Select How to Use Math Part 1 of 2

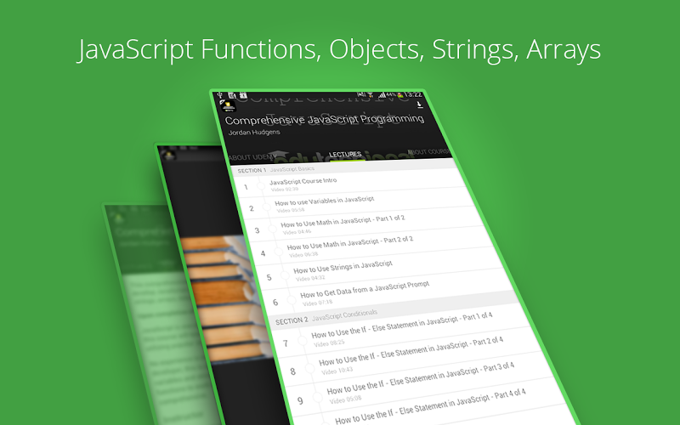366,224
